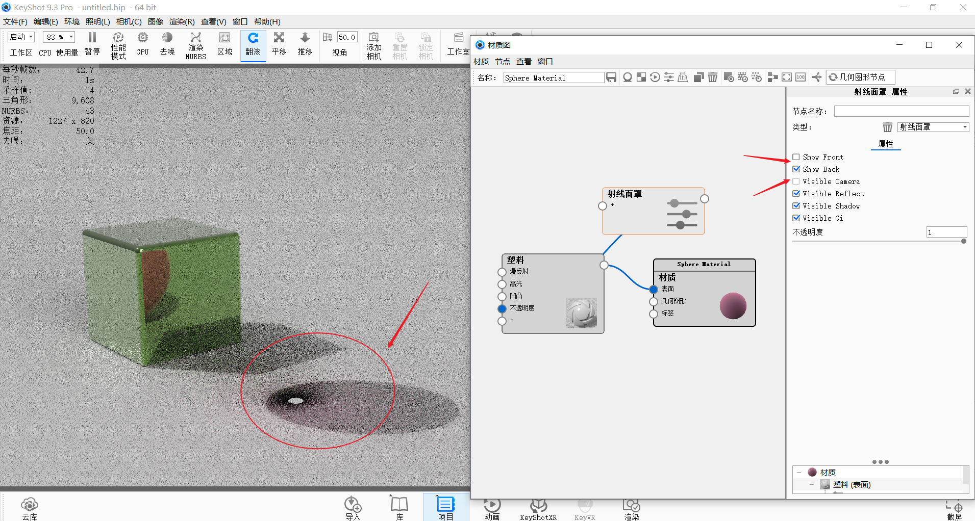Collapse the plastic surface tree item
The width and height of the screenshot is (975, 521).
point(811,484)
